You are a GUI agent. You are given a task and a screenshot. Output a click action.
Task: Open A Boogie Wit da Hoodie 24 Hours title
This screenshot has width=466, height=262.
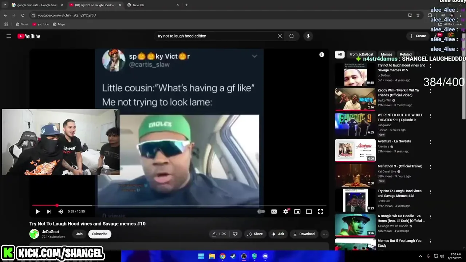tap(401, 218)
